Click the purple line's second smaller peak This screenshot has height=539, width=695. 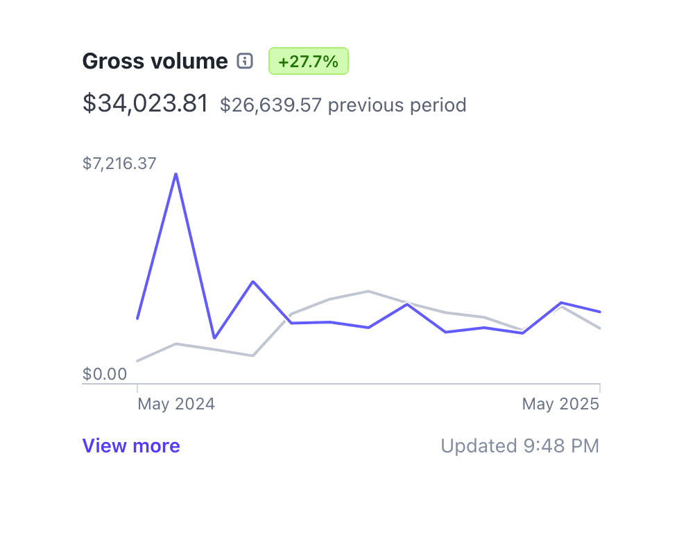[253, 281]
